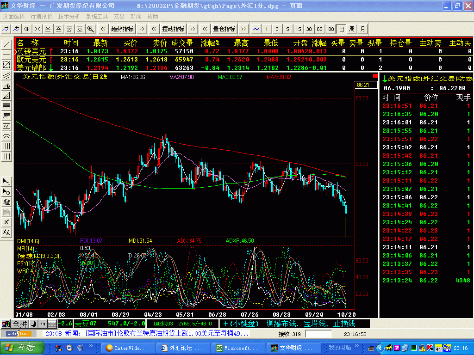
Task: Expand the 我的电脑 toolbar chevron
Action: pyautogui.click(x=357, y=345)
